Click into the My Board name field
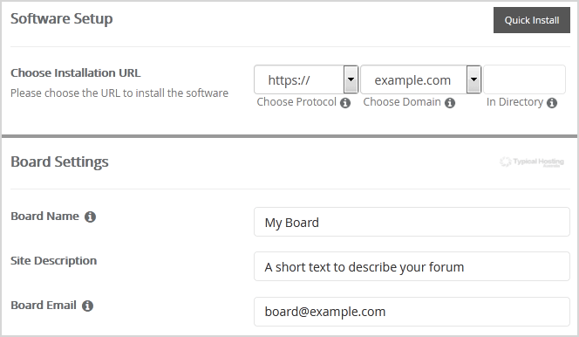Viewport: 579px width, 337px height. click(x=412, y=222)
